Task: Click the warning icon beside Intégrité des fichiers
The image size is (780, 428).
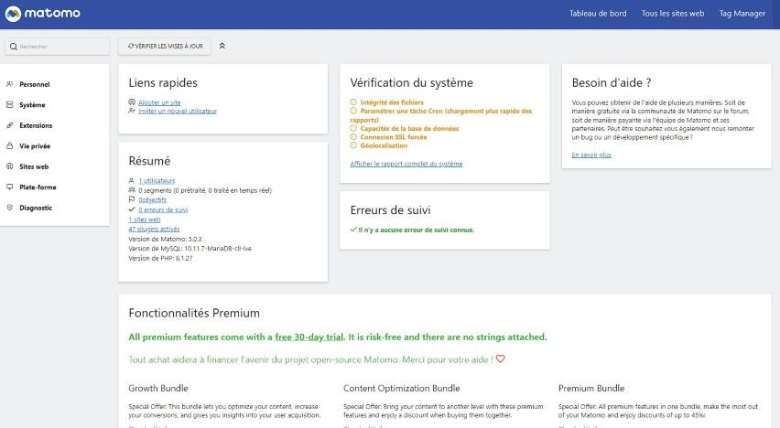Action: coord(353,102)
